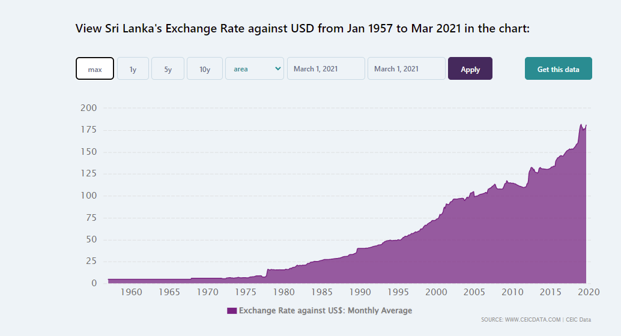621x336 pixels.
Task: Toggle series via Exchange Rate against US$ legend label
Action: pos(326,311)
